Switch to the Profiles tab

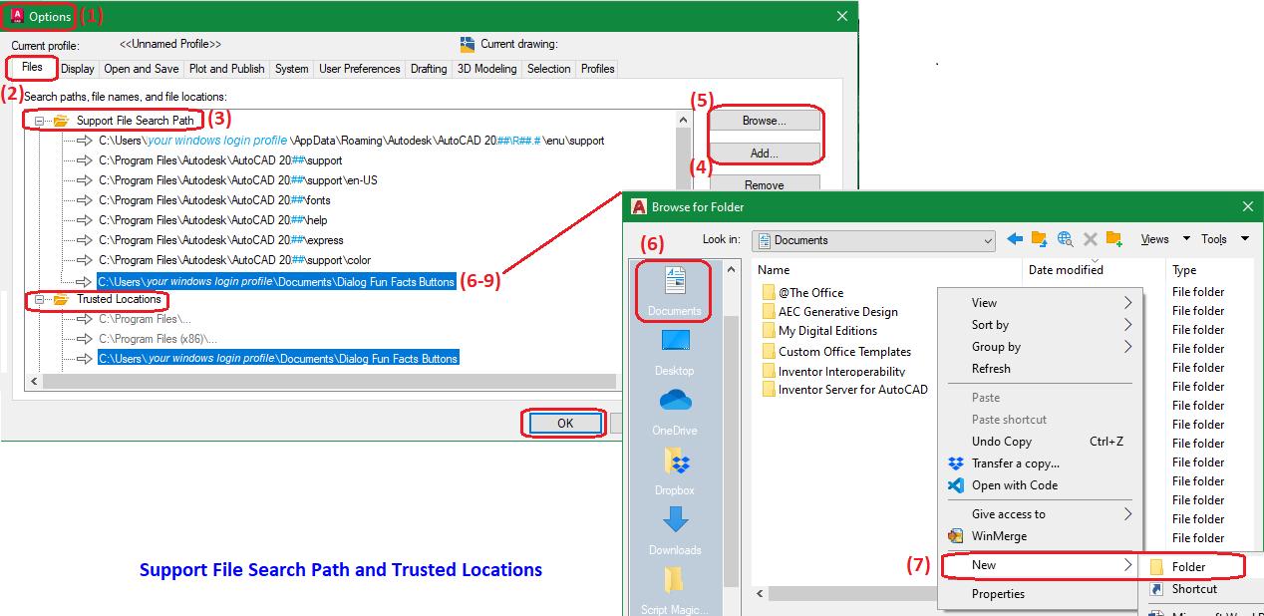[597, 69]
